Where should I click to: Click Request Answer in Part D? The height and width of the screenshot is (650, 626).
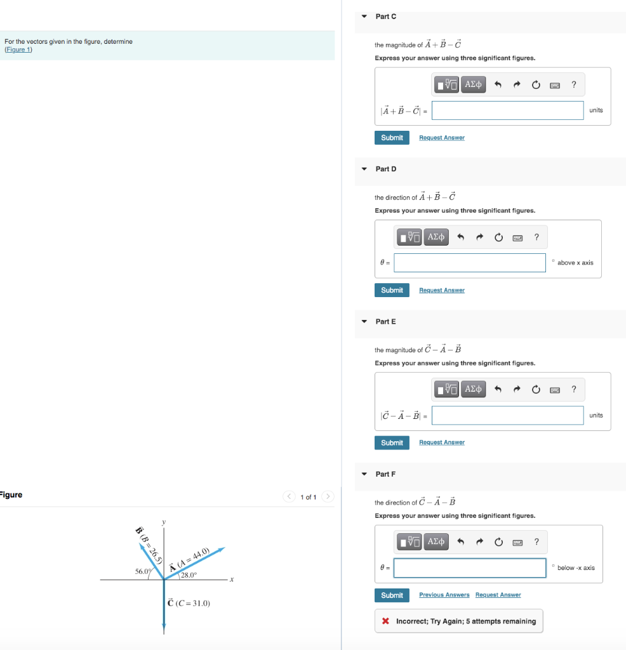point(441,290)
